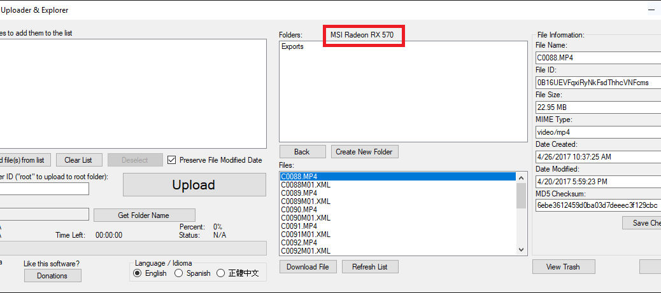
Task: Select file C0090.MP4 in list
Action: (x=397, y=209)
